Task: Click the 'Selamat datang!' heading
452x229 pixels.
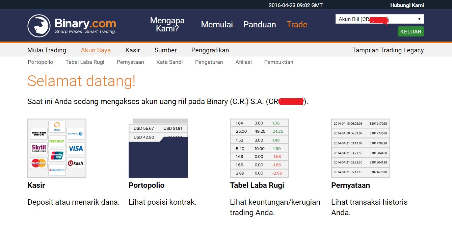Action: [81, 81]
